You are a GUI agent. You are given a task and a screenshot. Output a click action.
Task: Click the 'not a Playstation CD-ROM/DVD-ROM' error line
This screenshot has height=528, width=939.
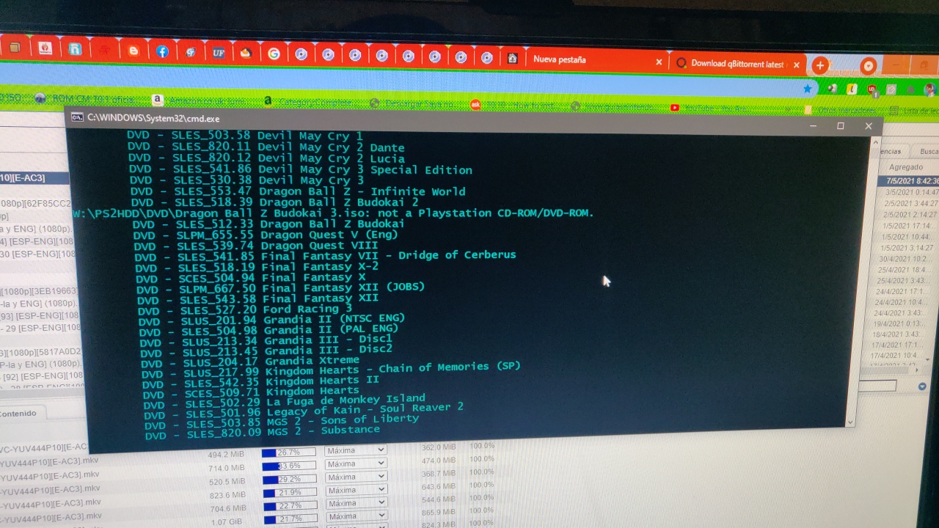333,213
